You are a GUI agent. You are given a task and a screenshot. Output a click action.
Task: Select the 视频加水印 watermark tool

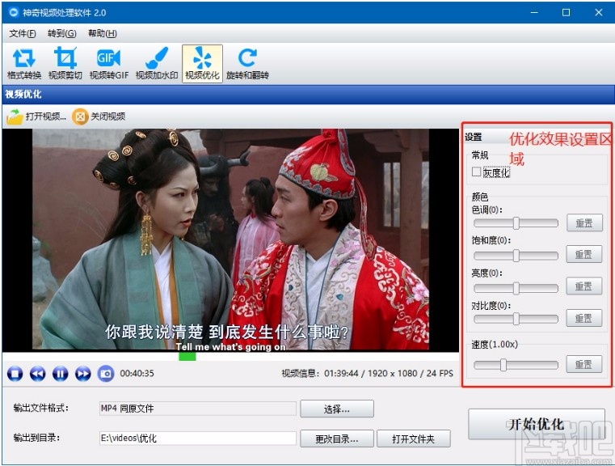click(x=157, y=64)
